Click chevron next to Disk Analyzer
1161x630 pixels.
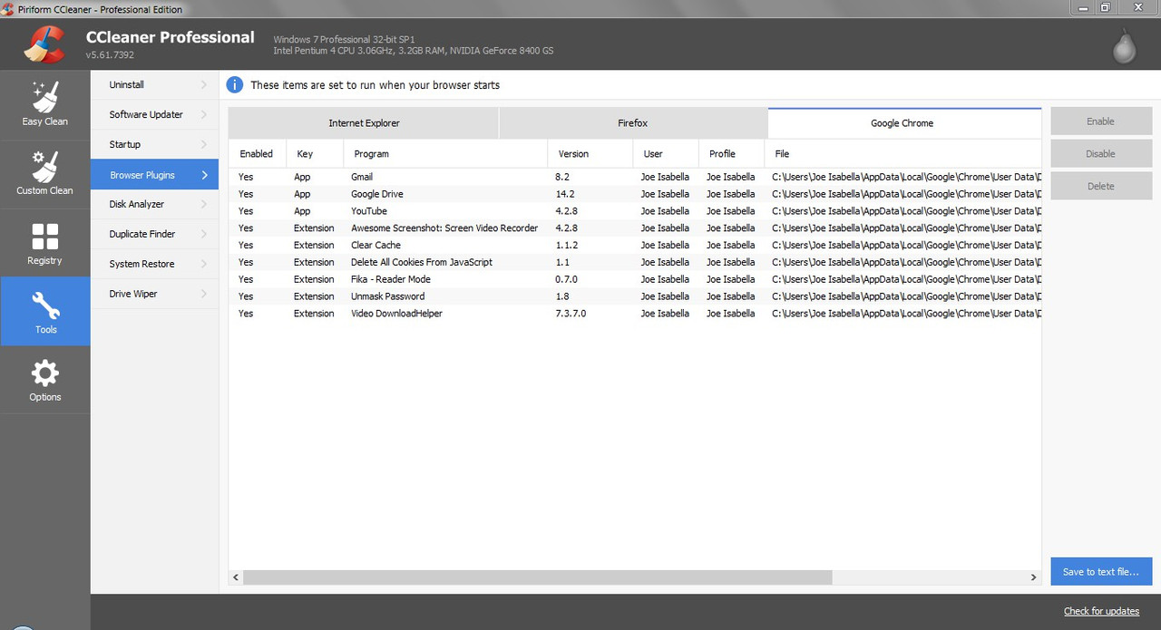[x=204, y=204]
